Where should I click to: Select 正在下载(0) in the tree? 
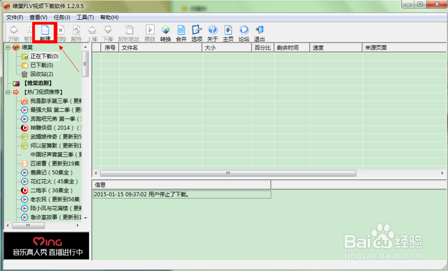44,56
